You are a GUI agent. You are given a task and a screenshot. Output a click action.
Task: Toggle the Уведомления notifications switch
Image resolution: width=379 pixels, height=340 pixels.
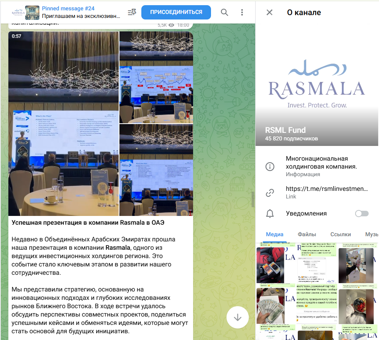click(x=361, y=214)
